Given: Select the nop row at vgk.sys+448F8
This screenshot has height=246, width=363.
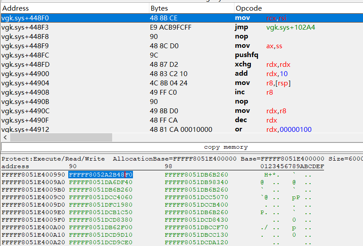Looking at the screenshot, I should click(182, 37).
